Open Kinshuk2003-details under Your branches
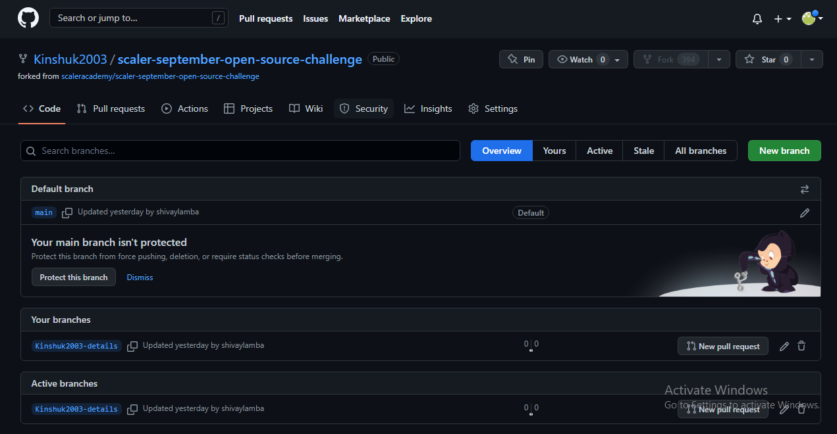 pos(76,346)
